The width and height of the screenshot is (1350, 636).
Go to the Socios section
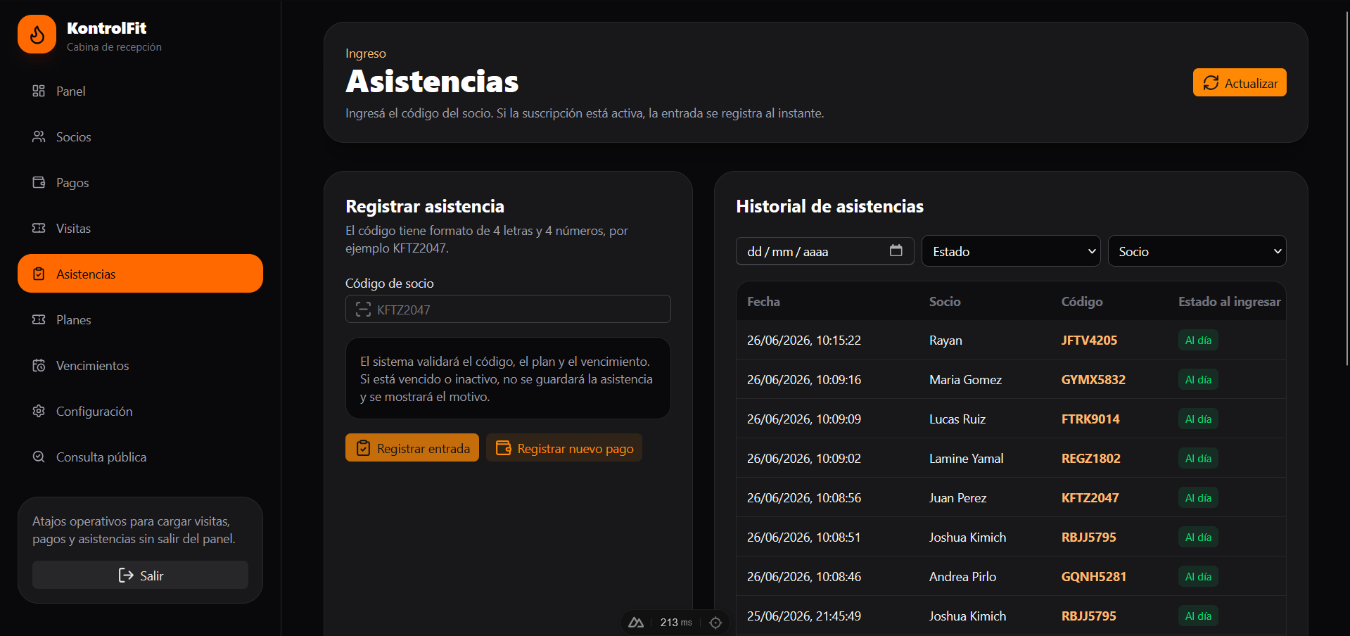pos(140,136)
